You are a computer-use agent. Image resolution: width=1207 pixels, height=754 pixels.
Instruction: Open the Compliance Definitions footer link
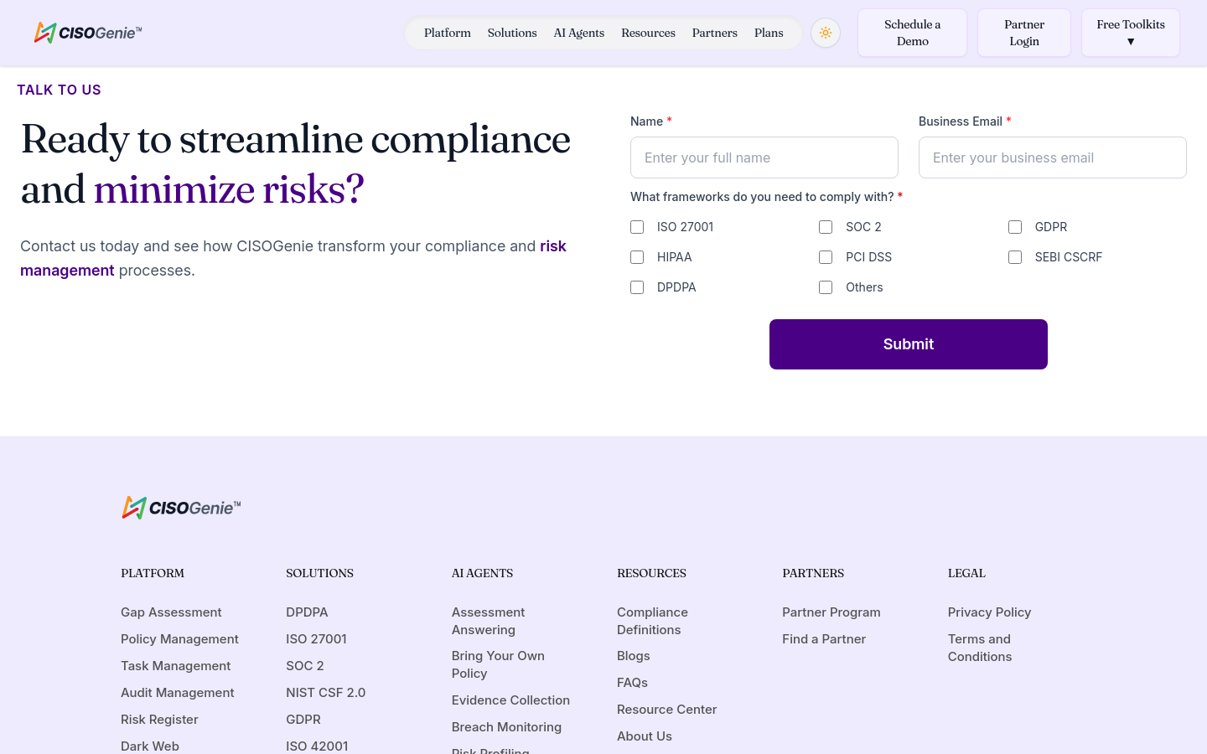[652, 621]
